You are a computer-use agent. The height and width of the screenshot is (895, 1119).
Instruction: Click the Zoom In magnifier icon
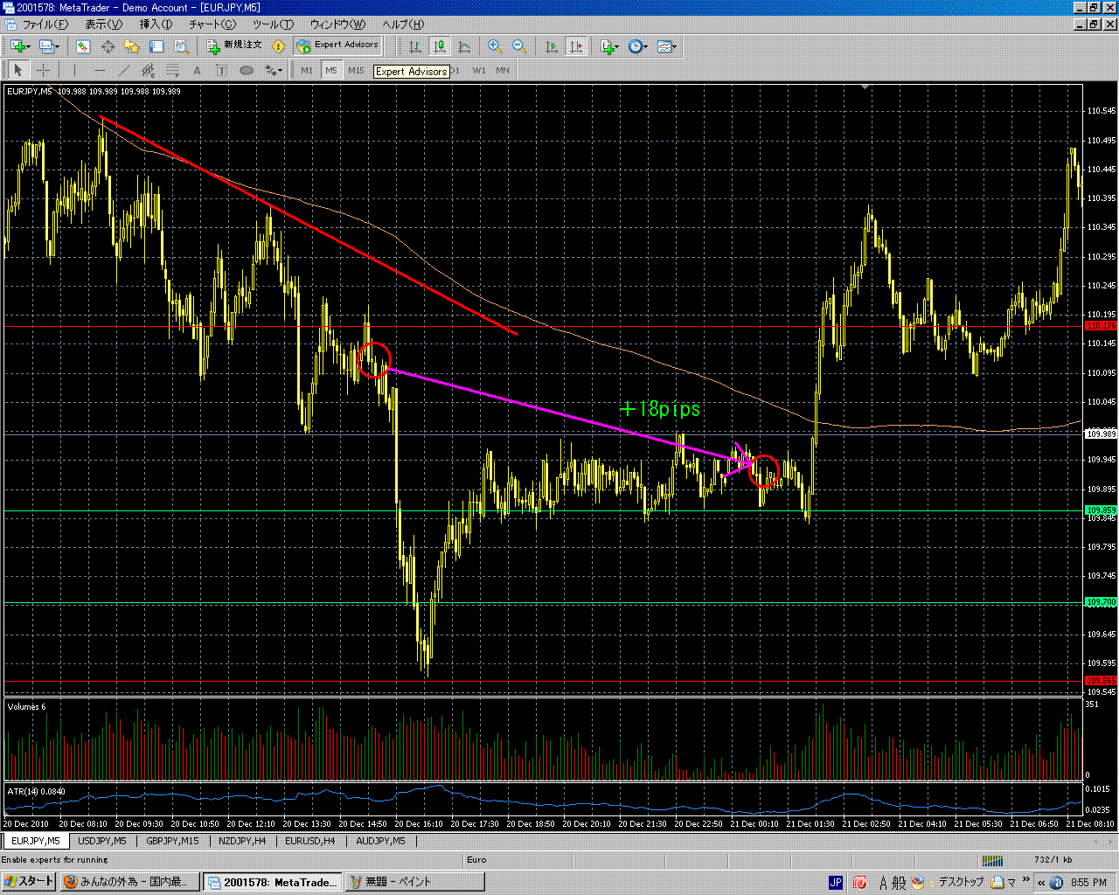tap(495, 46)
